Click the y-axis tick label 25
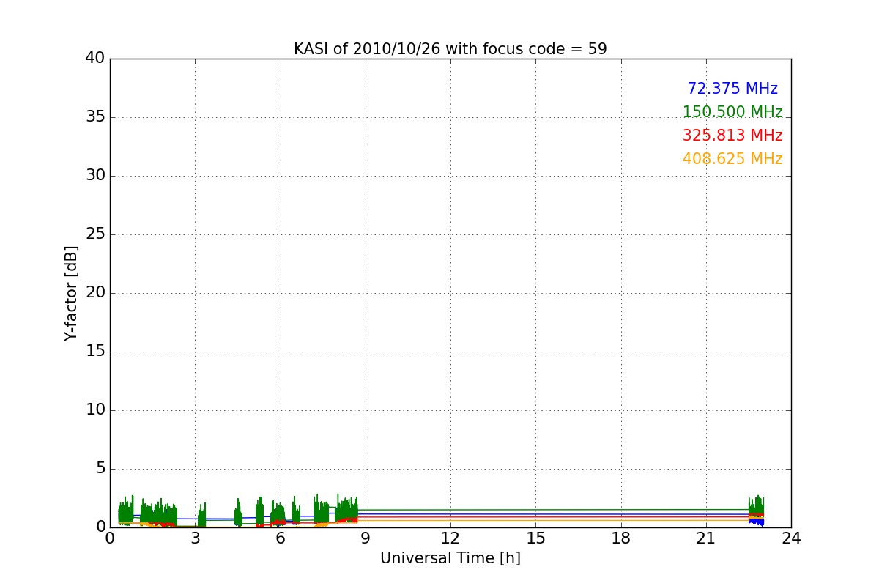 (x=95, y=234)
